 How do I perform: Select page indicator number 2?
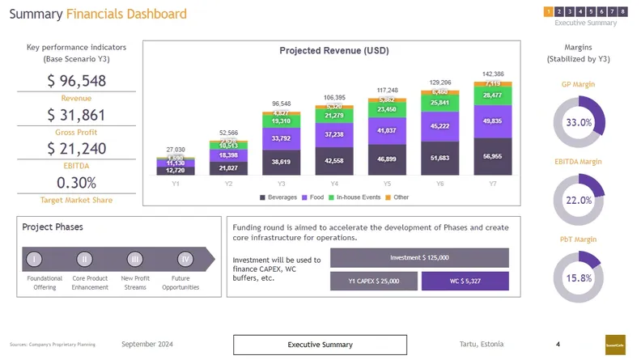click(x=558, y=12)
